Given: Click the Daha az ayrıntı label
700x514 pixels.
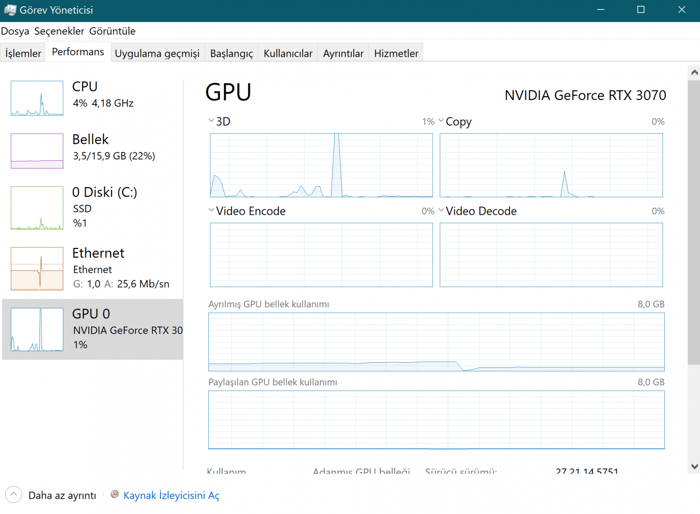Looking at the screenshot, I should (62, 495).
